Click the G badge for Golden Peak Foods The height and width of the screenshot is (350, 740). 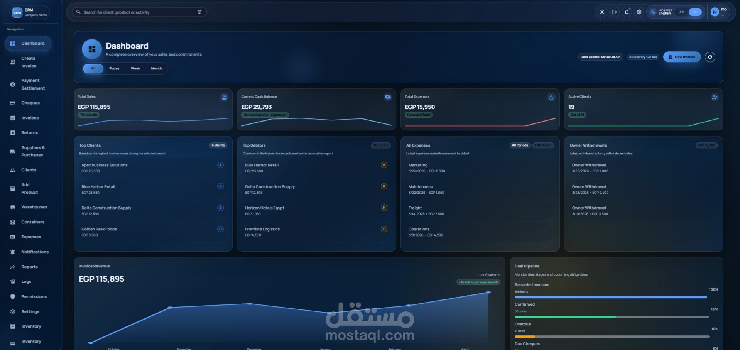[220, 229]
